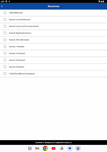Screen dimensions: 107x152
Task: Open the Messages app in dock
Action: (70, 148)
